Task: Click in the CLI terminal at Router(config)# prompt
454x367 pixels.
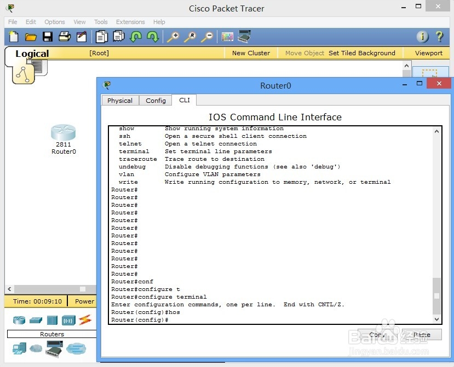Action: (140, 320)
